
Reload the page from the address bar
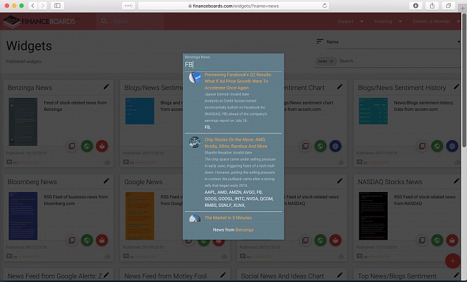tap(324, 6)
